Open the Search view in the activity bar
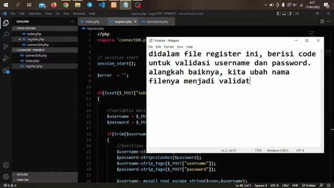 [6, 34]
